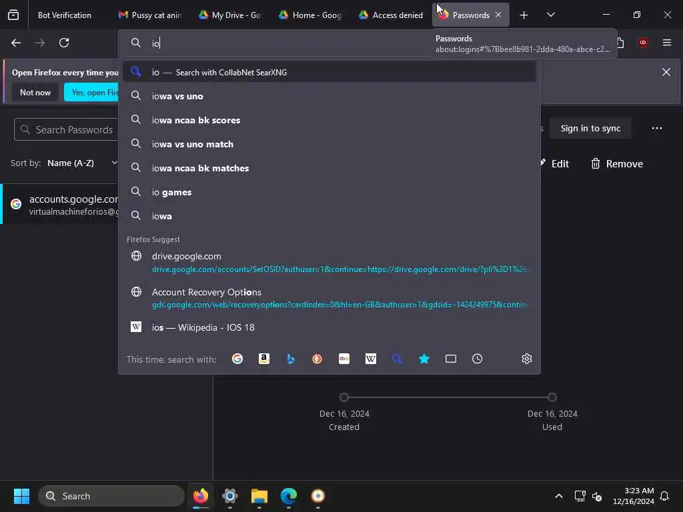Search open tabs with tab icon
Screen dimensions: 683x512
[x=451, y=359]
